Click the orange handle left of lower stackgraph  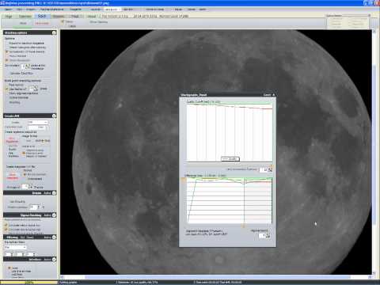pyautogui.click(x=183, y=180)
